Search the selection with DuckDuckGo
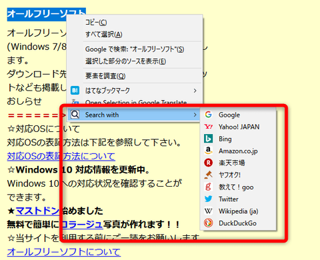 coord(238,223)
